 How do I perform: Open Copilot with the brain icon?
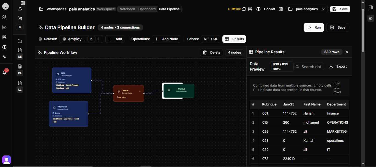pyautogui.click(x=258, y=9)
